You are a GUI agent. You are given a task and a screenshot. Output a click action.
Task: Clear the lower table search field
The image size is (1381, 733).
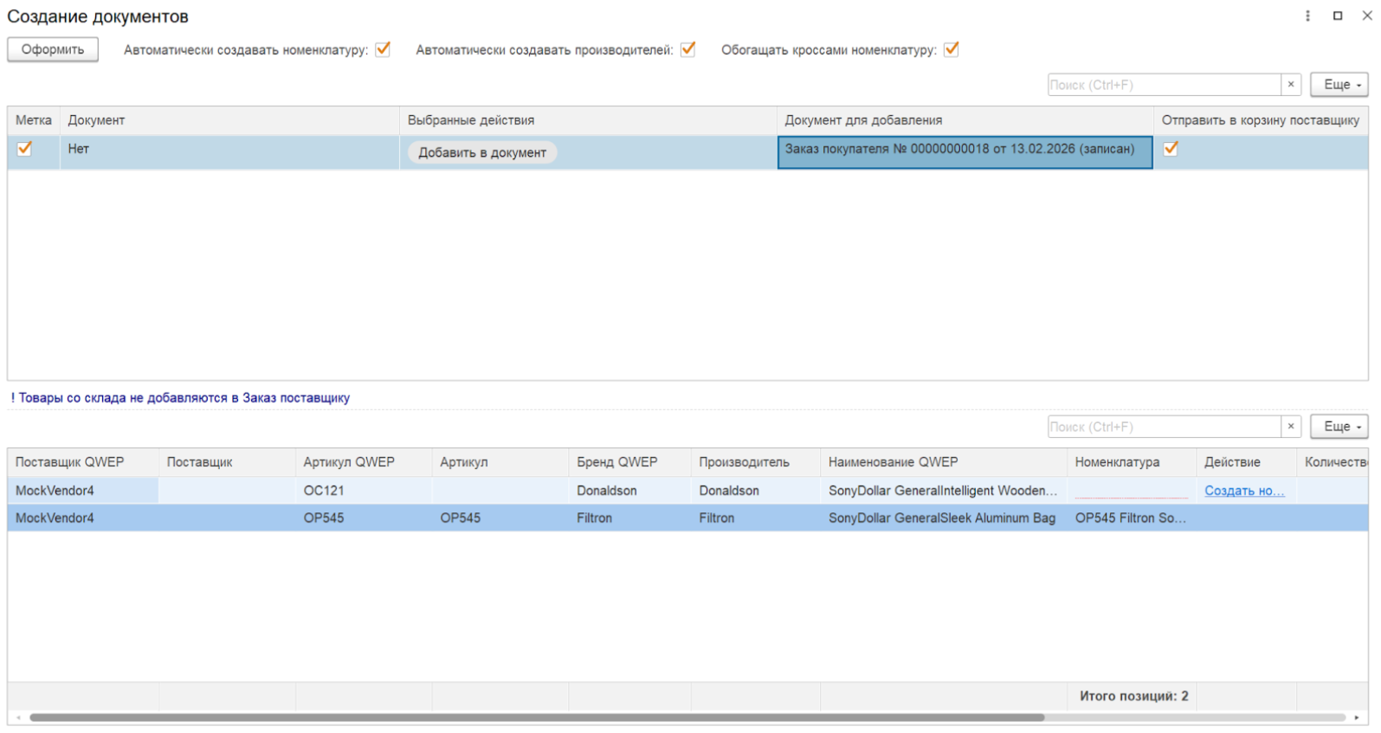pyautogui.click(x=1290, y=427)
